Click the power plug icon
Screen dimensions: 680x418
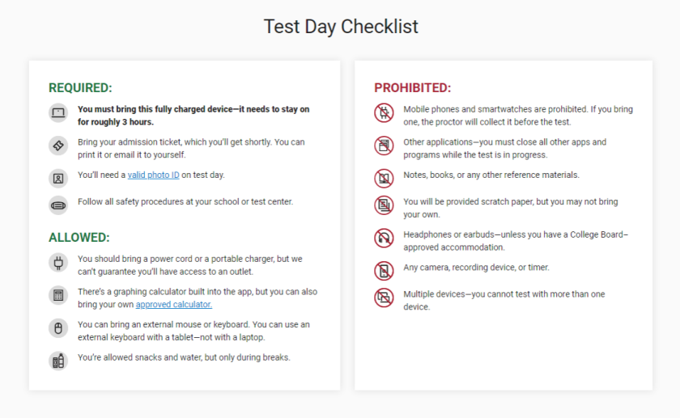pyautogui.click(x=58, y=263)
